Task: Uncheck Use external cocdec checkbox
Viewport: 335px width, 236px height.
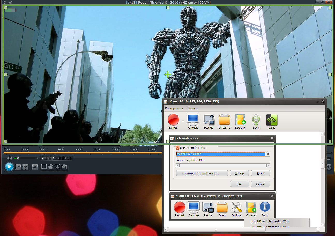Action: 177,148
